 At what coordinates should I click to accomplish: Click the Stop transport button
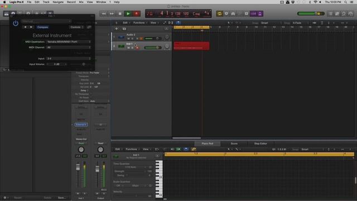pyautogui.click(x=120, y=13)
